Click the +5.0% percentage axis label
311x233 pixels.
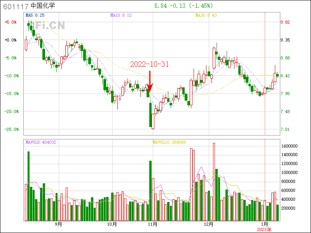click(x=11, y=22)
